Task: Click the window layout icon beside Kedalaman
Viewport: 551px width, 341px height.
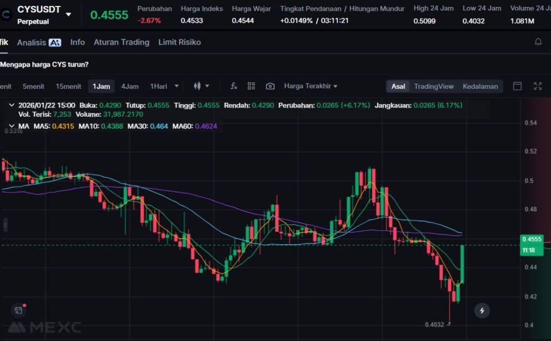Action: coord(517,86)
